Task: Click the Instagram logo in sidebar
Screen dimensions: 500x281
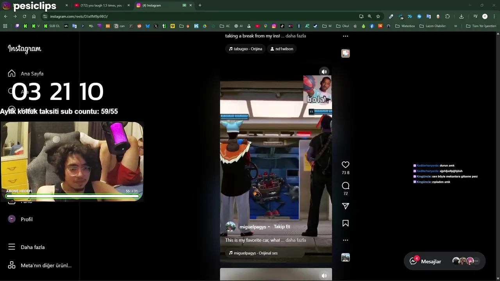Action: point(24,49)
